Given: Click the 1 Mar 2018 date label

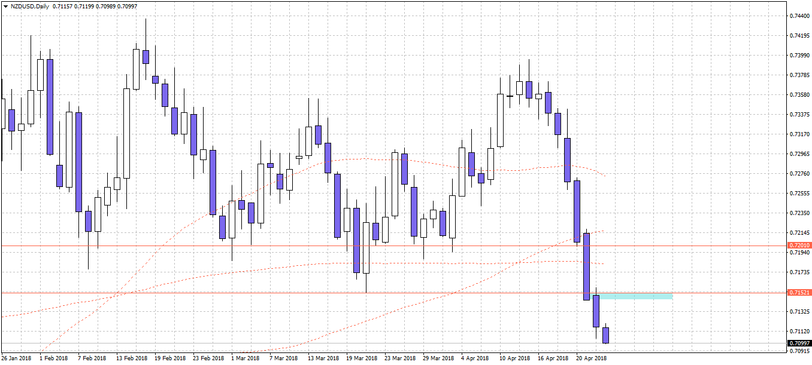Looking at the screenshot, I should coord(246,358).
